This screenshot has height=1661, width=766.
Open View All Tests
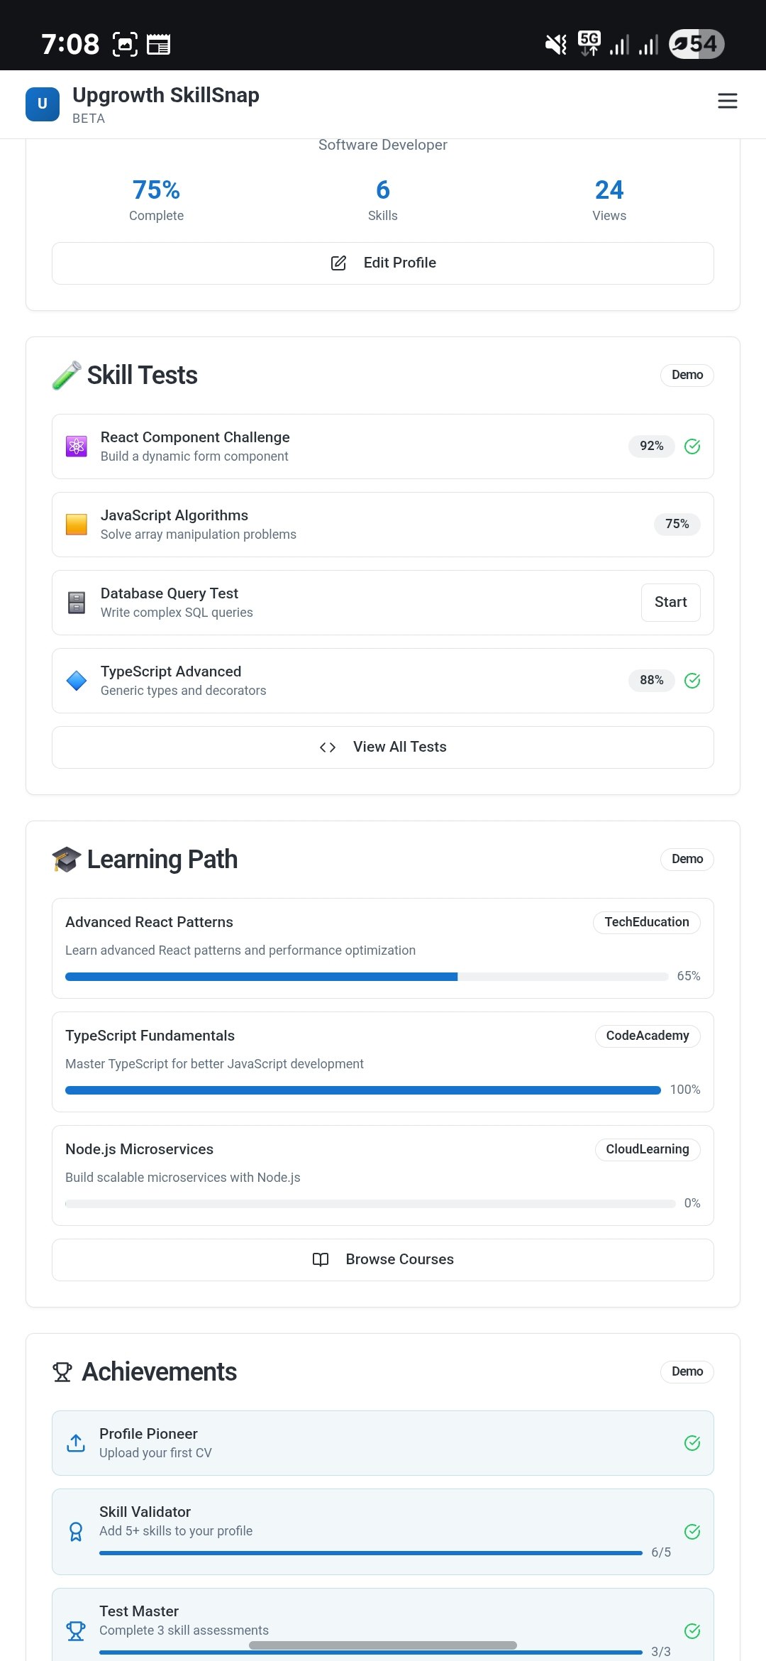(x=383, y=747)
